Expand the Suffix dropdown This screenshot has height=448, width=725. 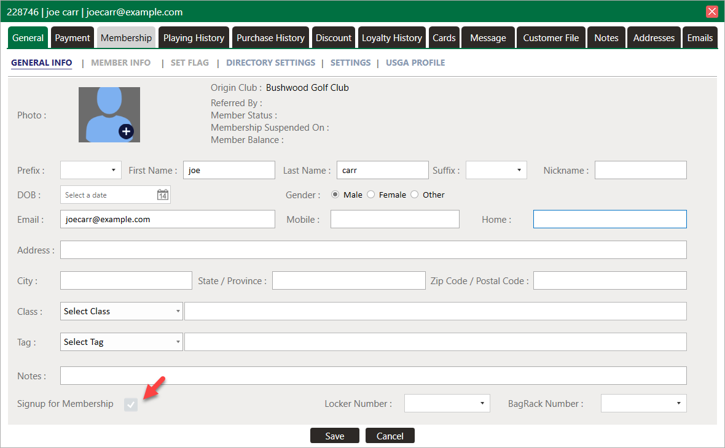(496, 170)
